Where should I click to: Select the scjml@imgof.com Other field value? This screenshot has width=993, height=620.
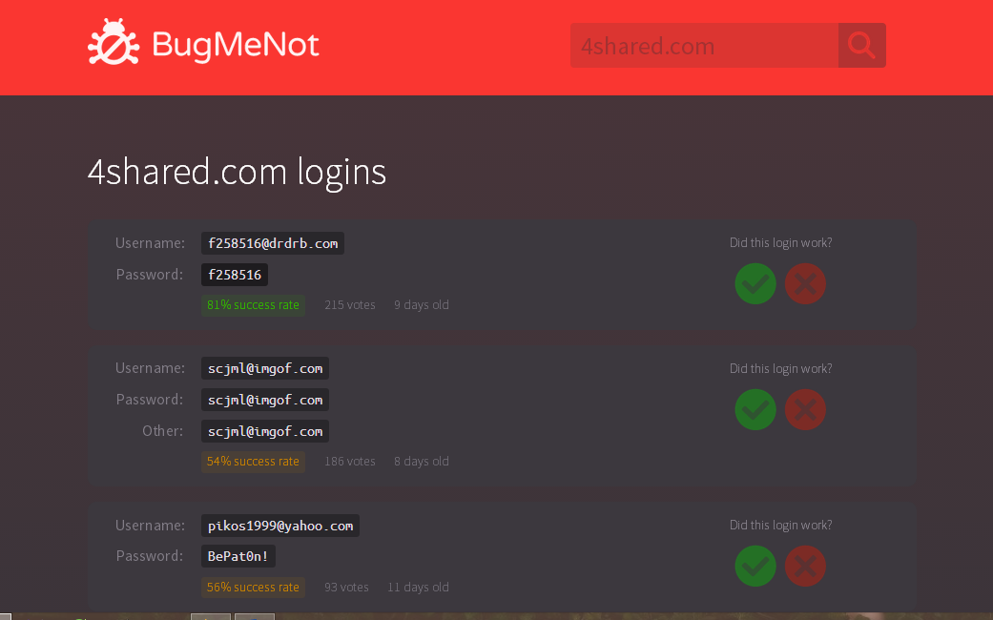point(265,431)
